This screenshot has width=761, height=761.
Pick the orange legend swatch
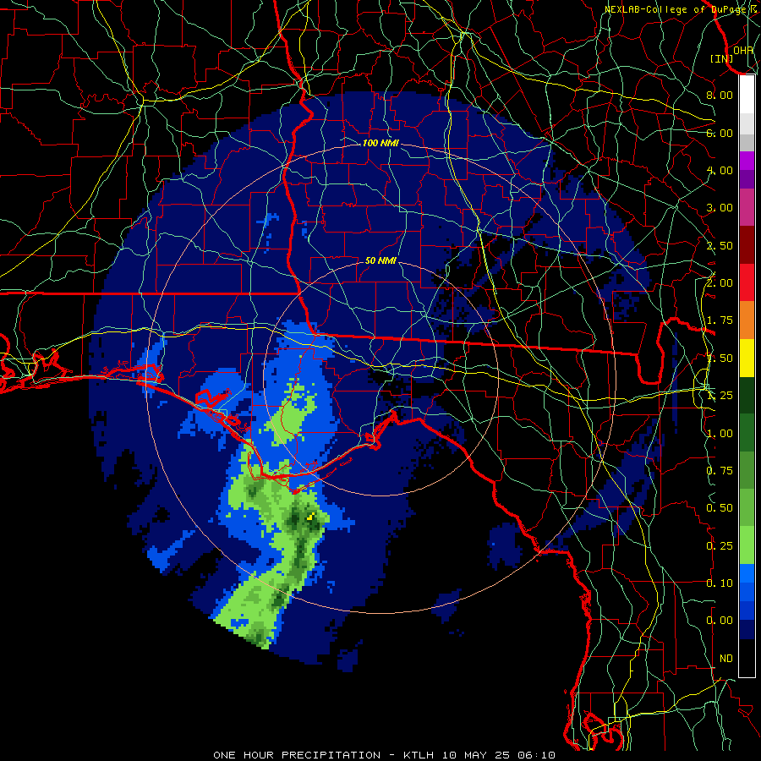point(747,320)
